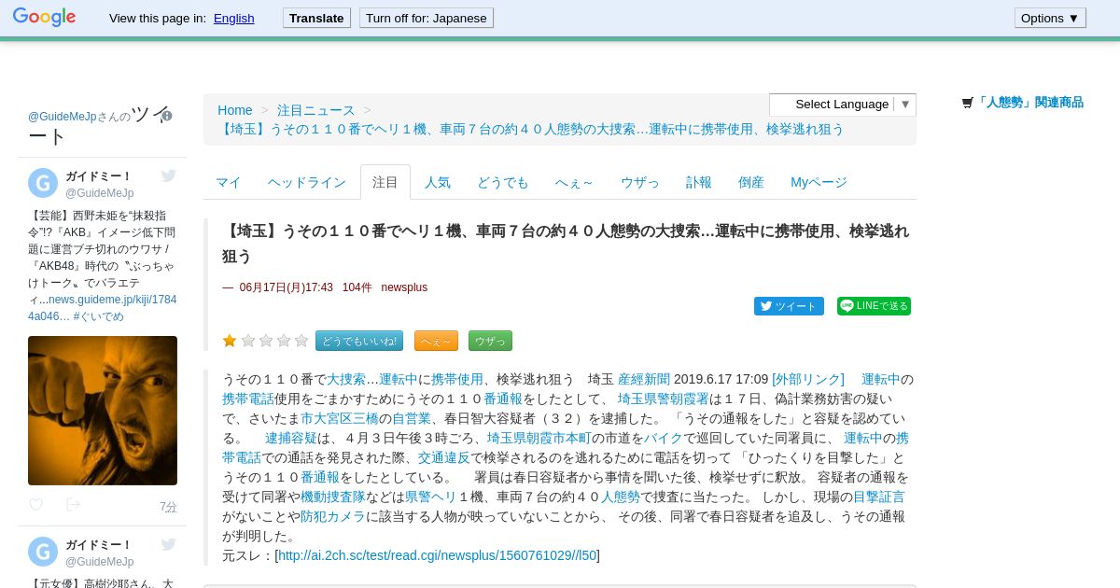The image size is (1120, 588).
Task: Open the 交通違反 link
Action: click(444, 457)
